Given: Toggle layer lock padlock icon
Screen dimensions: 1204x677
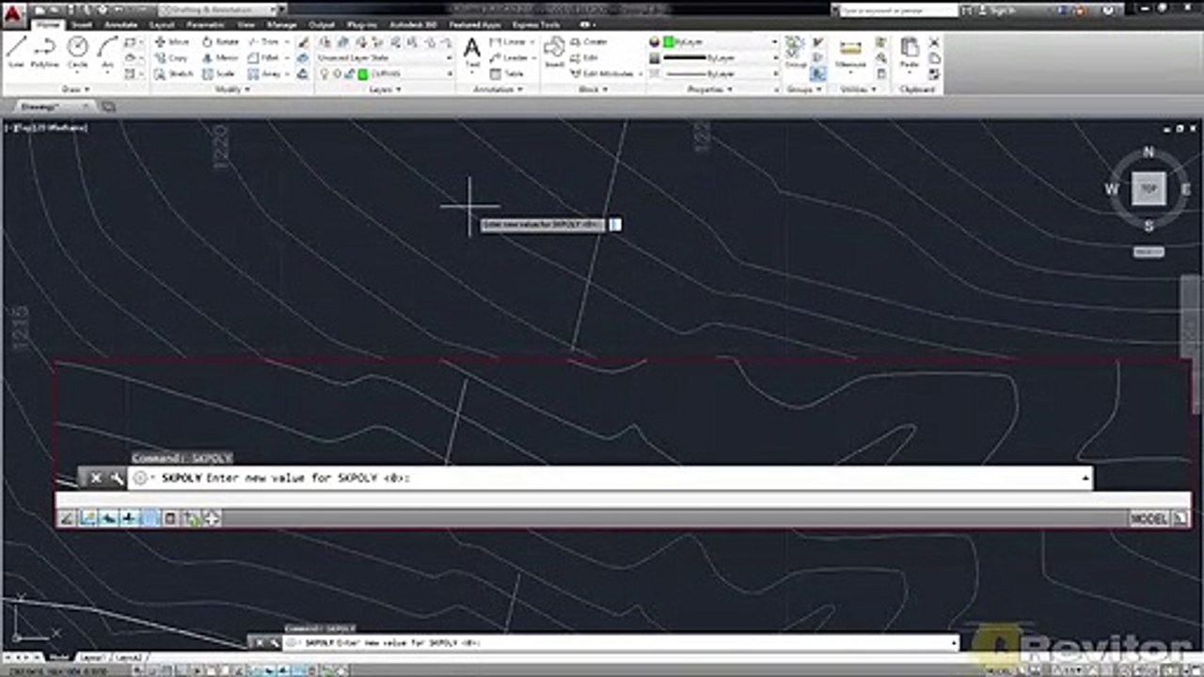Looking at the screenshot, I should (349, 73).
